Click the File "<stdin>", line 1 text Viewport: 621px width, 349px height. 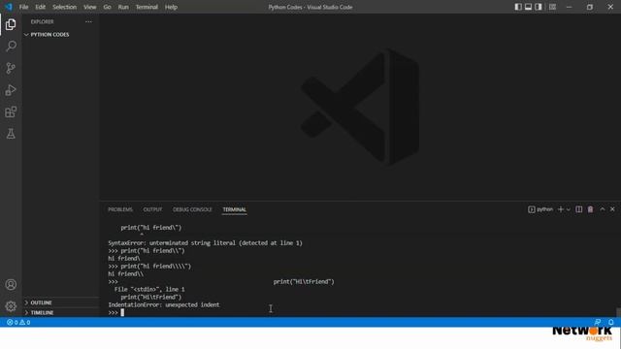pos(149,289)
